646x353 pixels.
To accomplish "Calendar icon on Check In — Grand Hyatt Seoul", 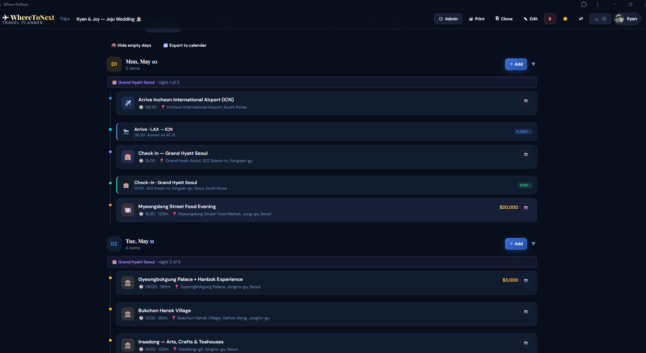I will coord(526,154).
